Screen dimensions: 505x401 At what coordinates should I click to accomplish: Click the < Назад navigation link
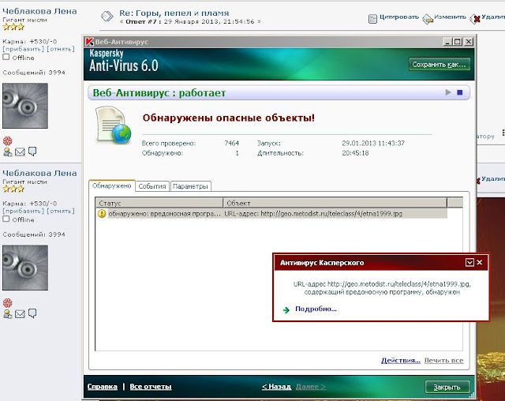(x=276, y=387)
